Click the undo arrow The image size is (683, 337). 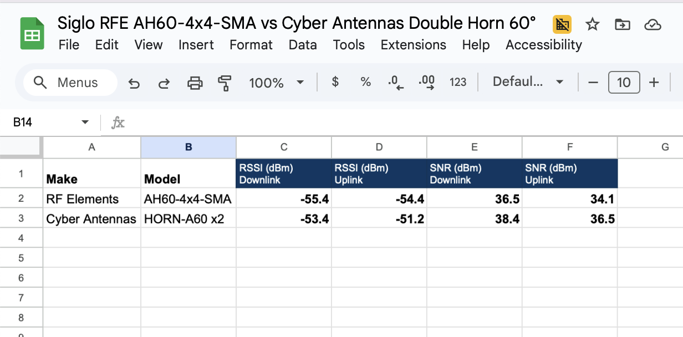click(x=134, y=83)
